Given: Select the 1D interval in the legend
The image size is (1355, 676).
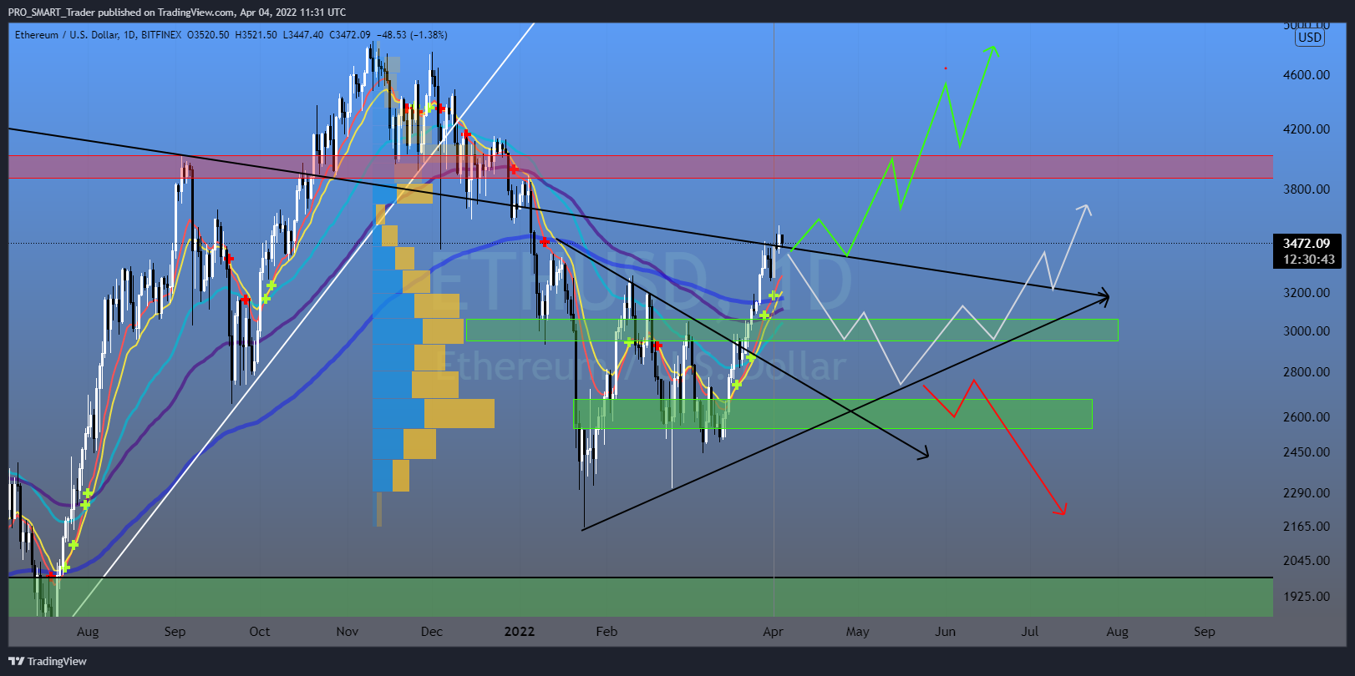Looking at the screenshot, I should coord(129,35).
